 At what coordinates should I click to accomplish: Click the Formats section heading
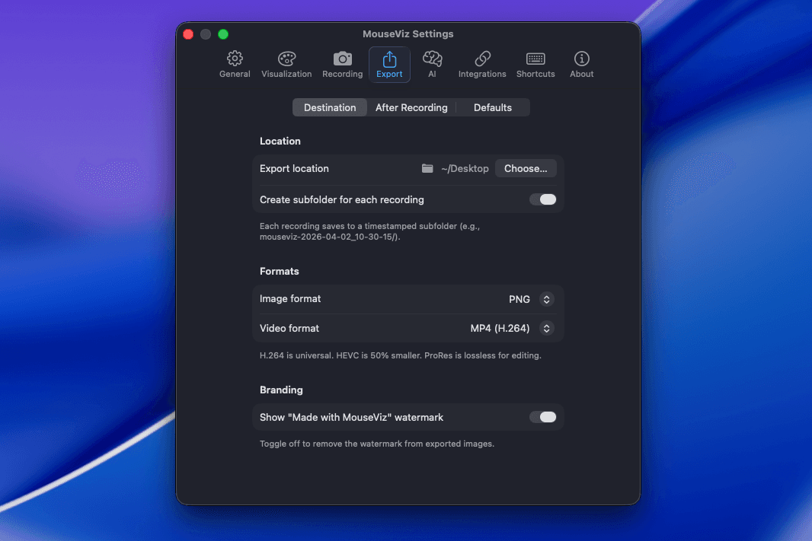coord(279,272)
